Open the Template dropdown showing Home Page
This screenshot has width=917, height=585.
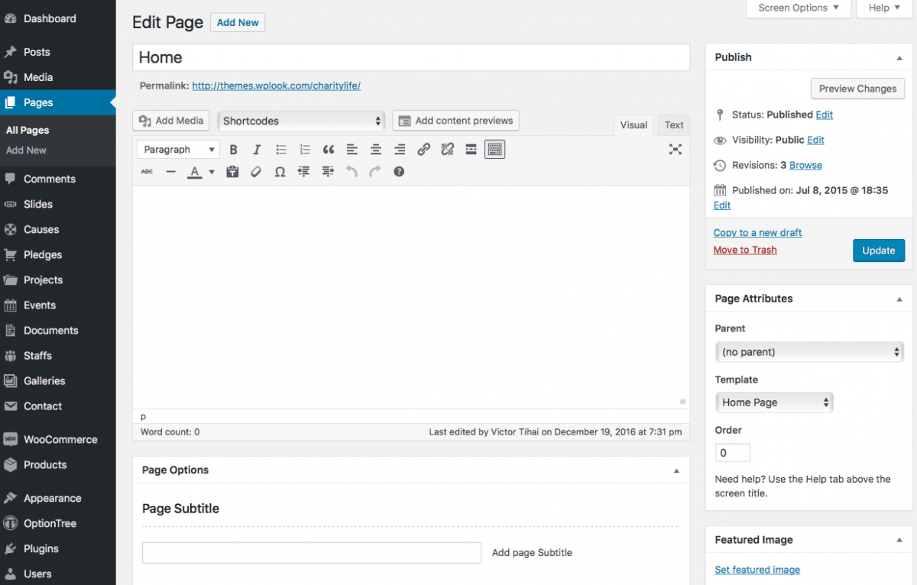click(774, 402)
